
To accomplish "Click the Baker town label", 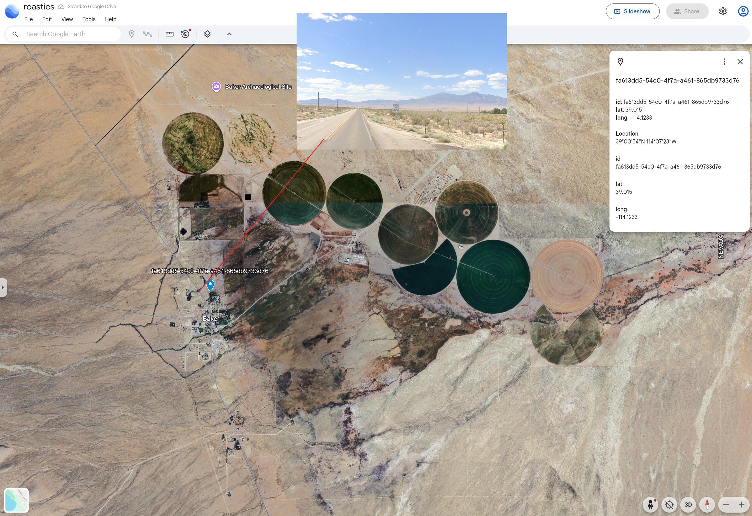I will [211, 318].
